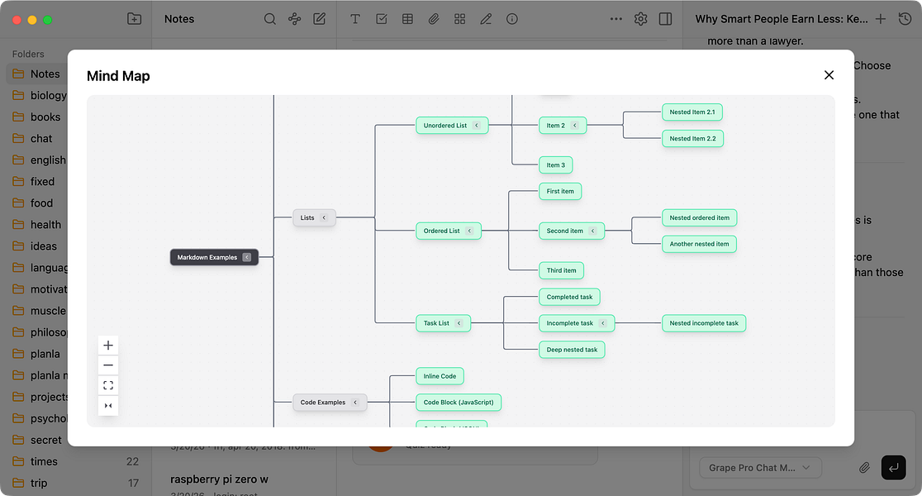Zoom in with the mind map plus button
The height and width of the screenshot is (496, 922).
click(x=108, y=346)
